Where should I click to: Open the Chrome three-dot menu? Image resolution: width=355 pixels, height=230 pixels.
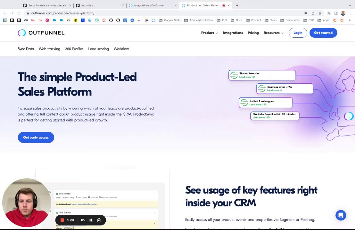pyautogui.click(x=350, y=13)
